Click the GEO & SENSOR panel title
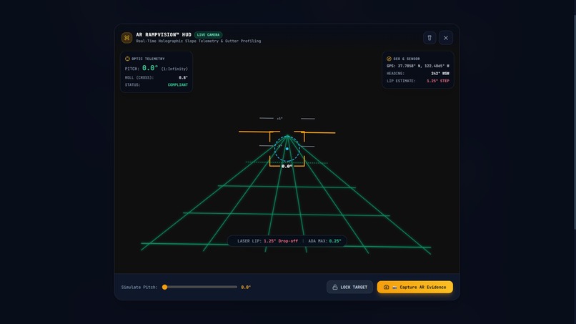This screenshot has width=576, height=324. pyautogui.click(x=407, y=59)
